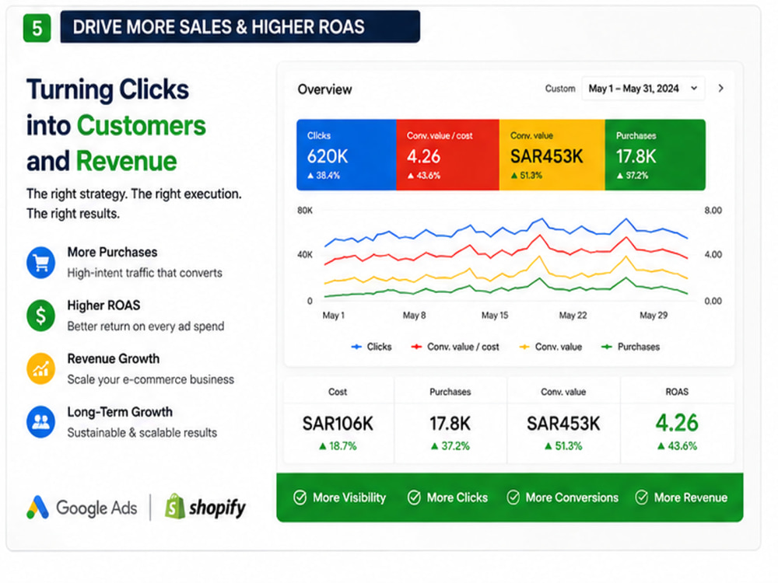The image size is (778, 583).
Task: Click the red Conv. value / cost legend marker
Action: pyautogui.click(x=416, y=347)
